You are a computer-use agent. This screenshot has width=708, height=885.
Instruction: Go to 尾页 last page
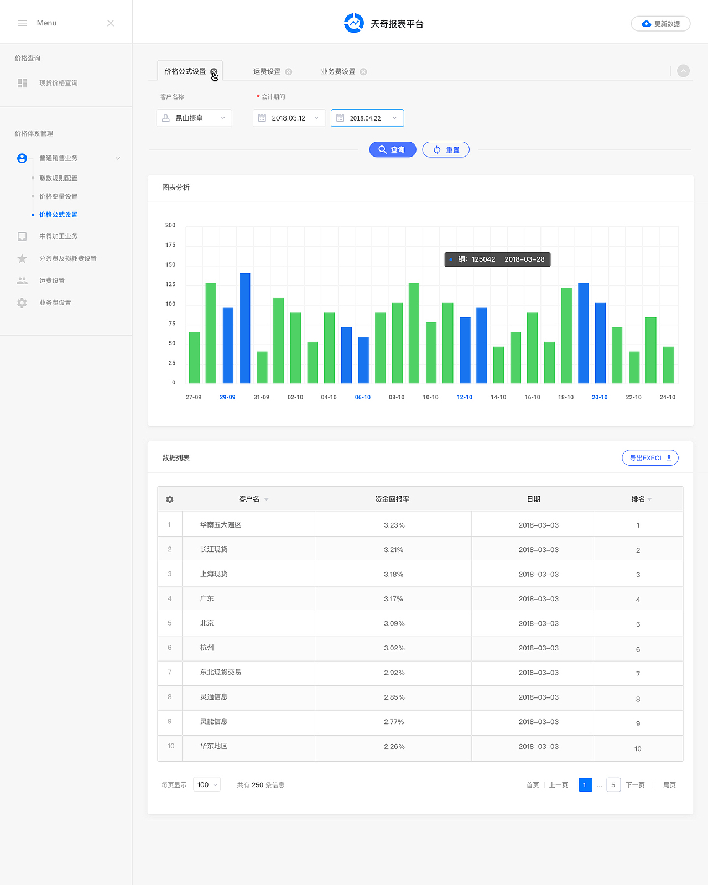pyautogui.click(x=669, y=785)
